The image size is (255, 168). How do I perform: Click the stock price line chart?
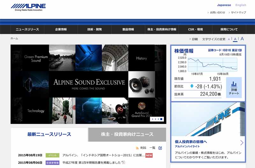pyautogui.click(x=213, y=64)
